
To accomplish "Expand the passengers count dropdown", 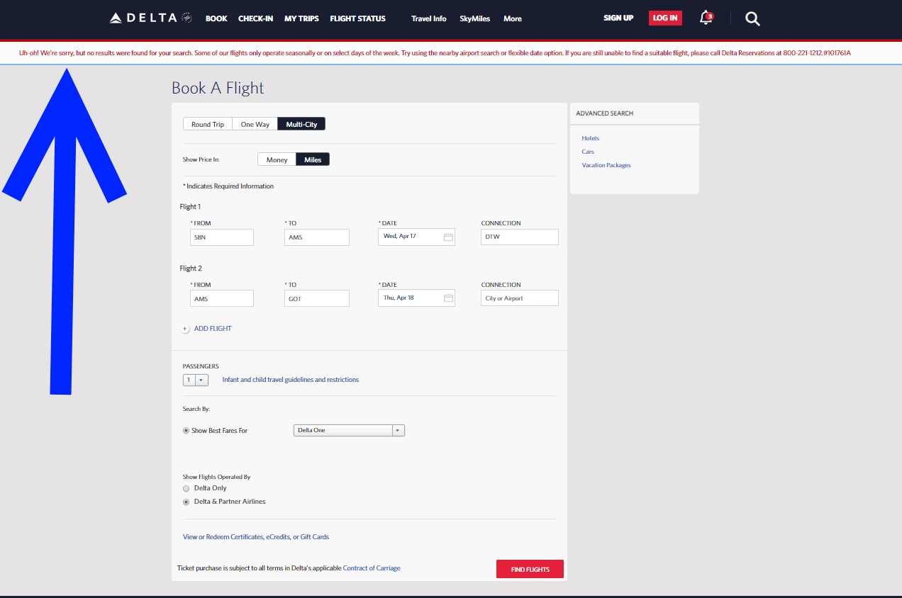I will click(x=201, y=380).
